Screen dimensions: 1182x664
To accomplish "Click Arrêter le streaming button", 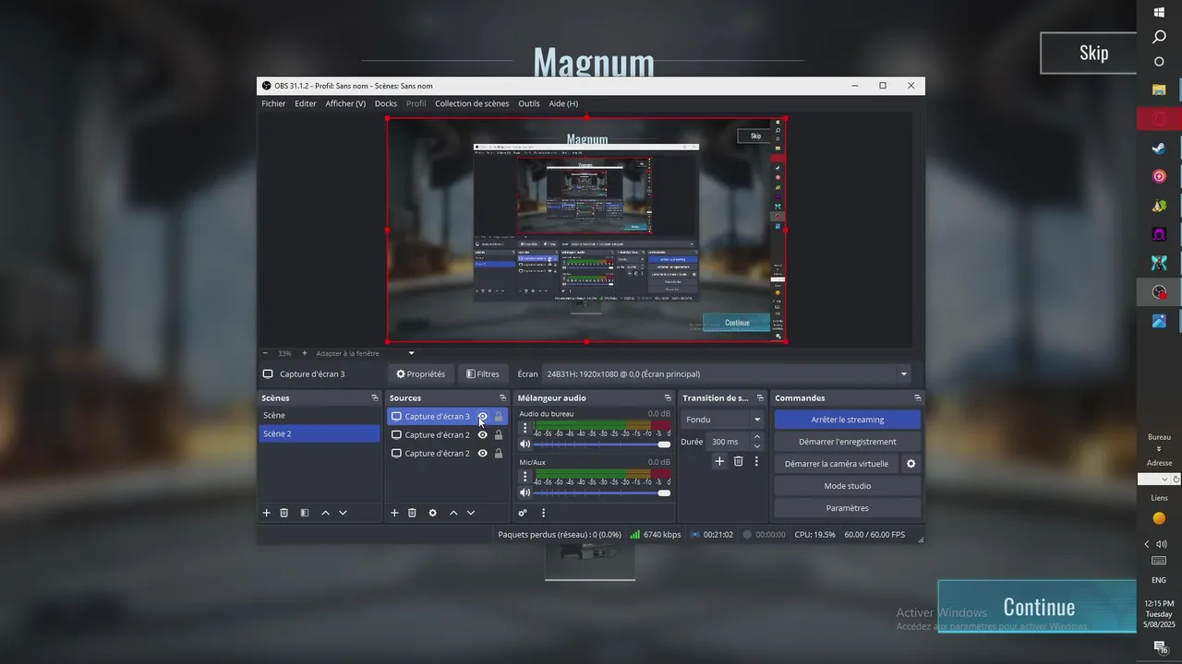I will [848, 420].
